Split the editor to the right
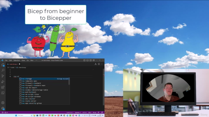209x117 pixels. click(99, 64)
